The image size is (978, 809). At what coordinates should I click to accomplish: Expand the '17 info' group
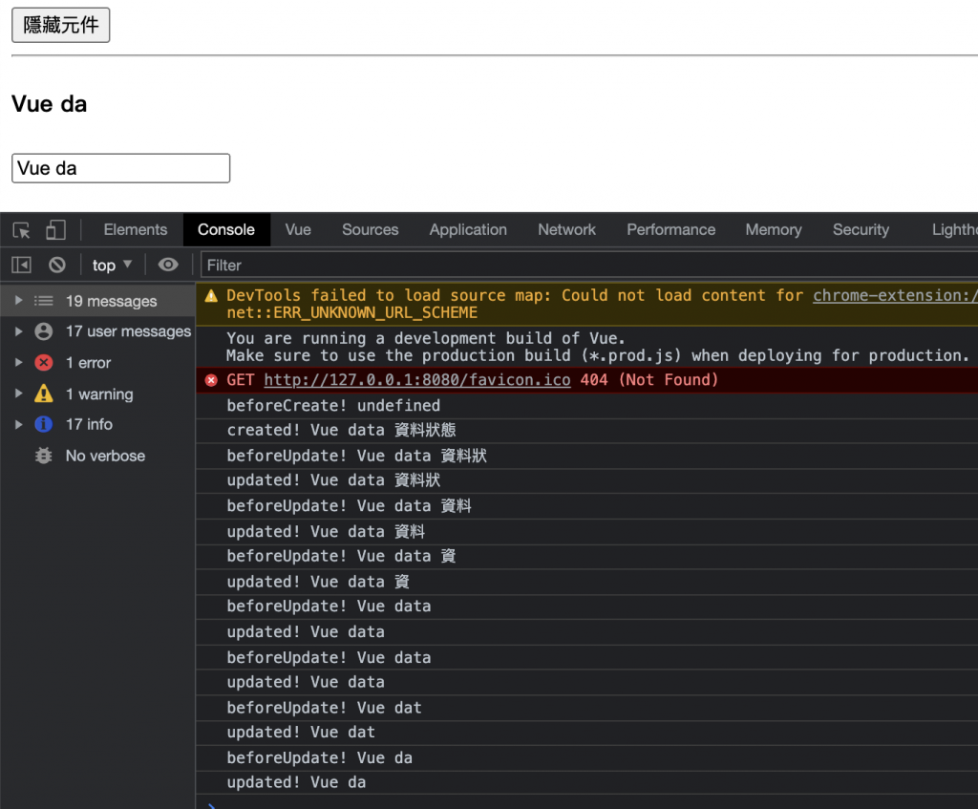19,424
